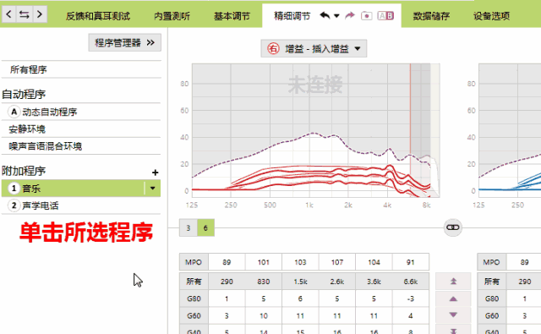Choose the 安静环境 program
Screen dimensions: 541x334
[x=81, y=129]
